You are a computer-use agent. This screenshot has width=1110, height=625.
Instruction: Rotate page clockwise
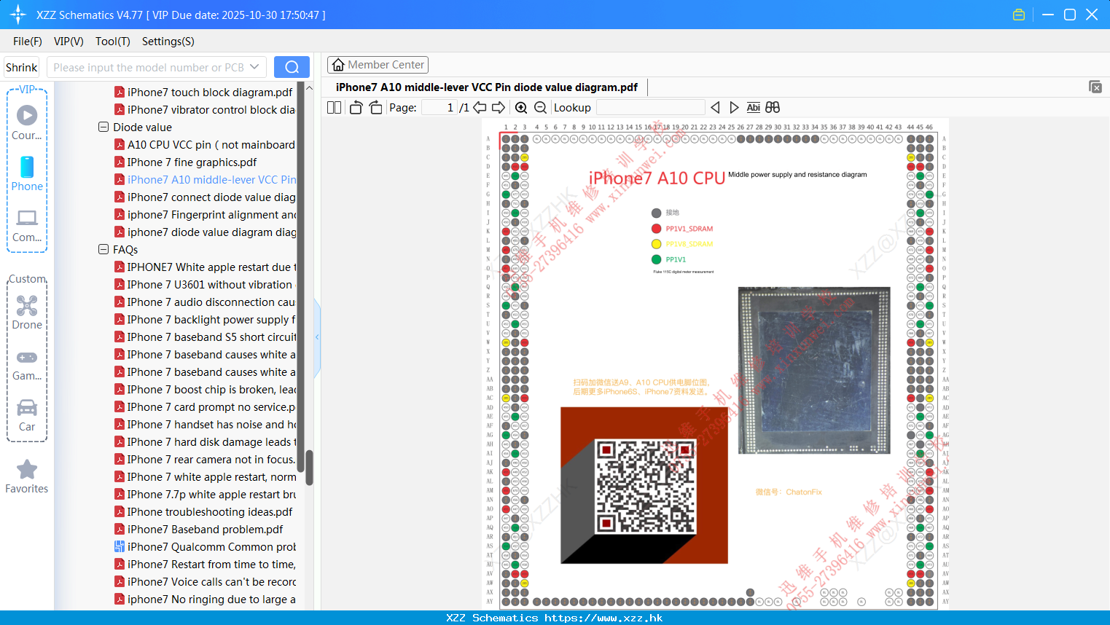point(375,107)
